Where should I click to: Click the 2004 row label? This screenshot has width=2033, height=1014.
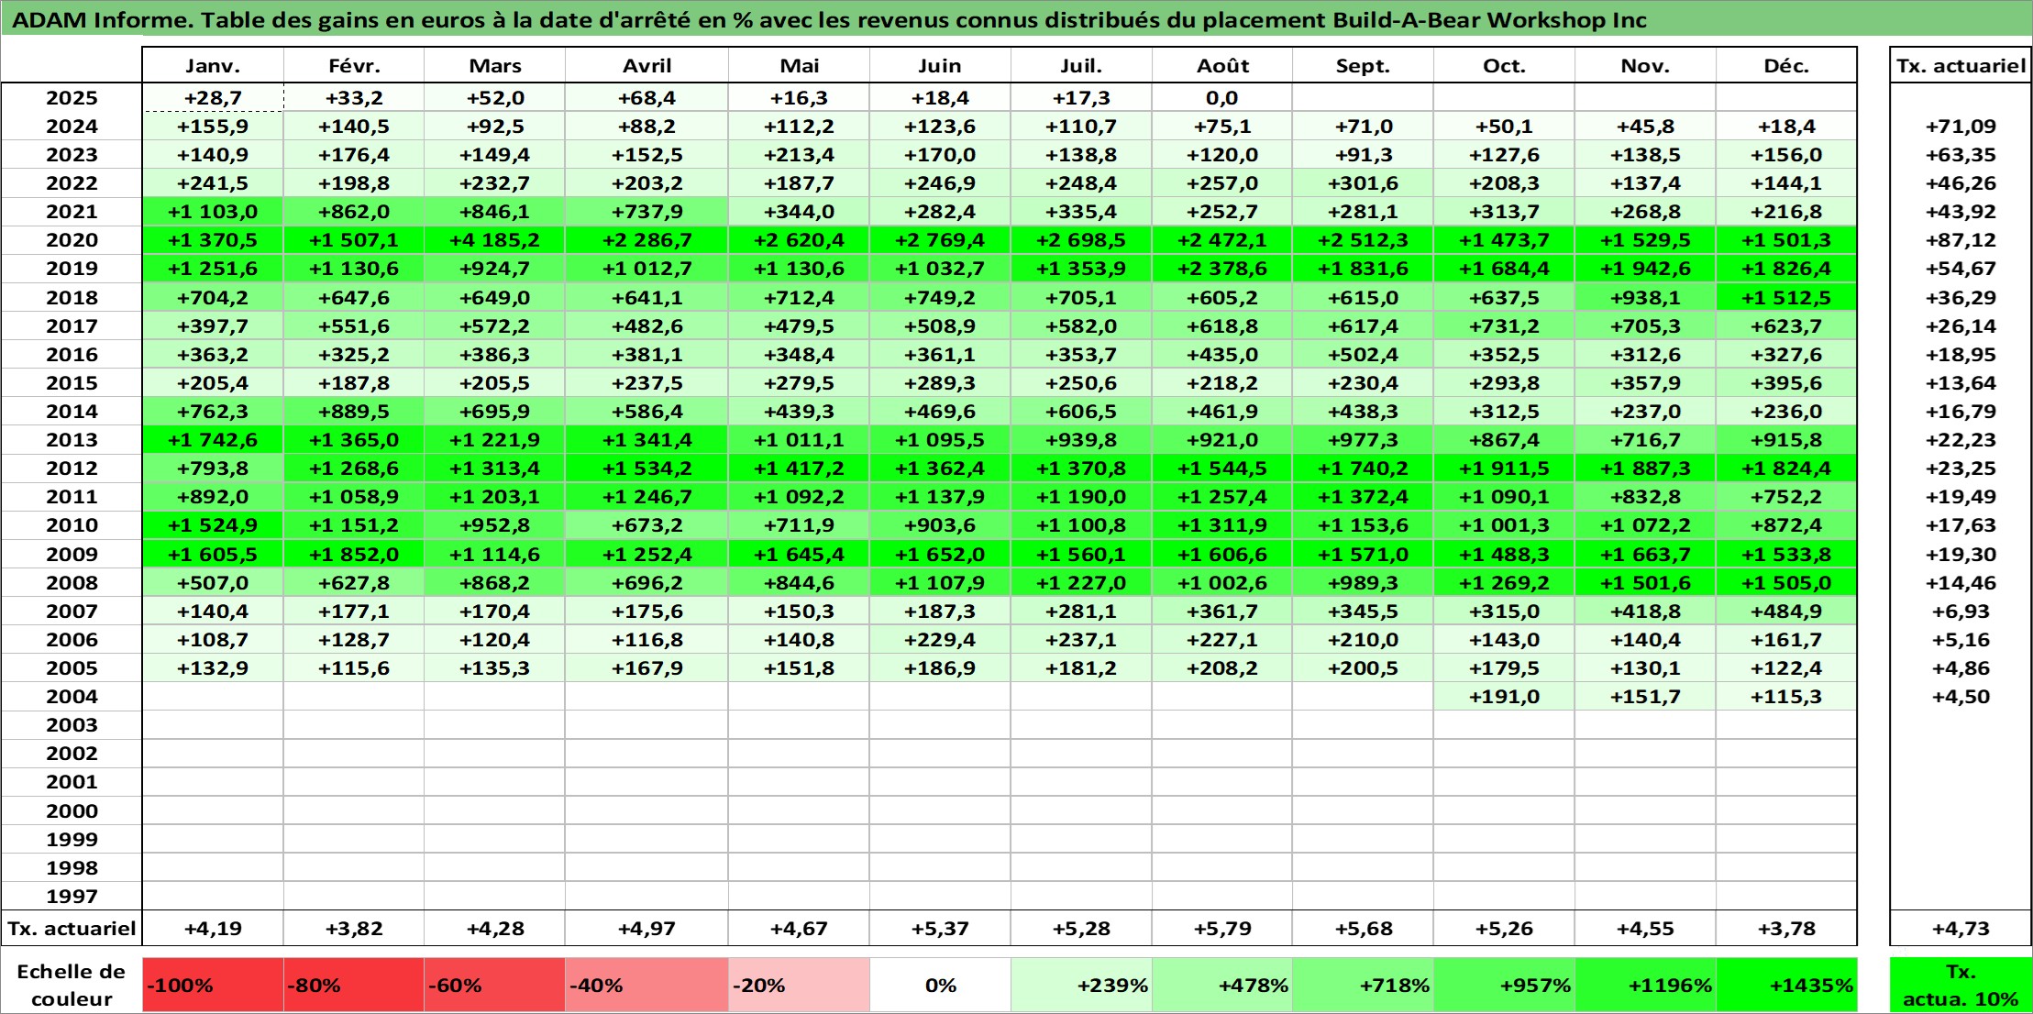72,697
